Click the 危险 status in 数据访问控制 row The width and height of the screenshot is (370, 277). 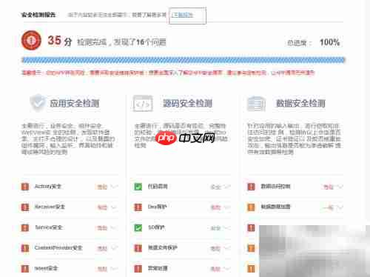[x=329, y=187]
